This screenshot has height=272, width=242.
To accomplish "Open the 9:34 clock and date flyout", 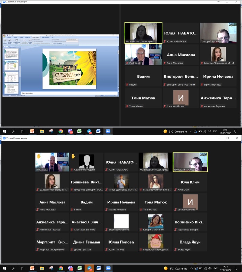I will tap(225, 268).
